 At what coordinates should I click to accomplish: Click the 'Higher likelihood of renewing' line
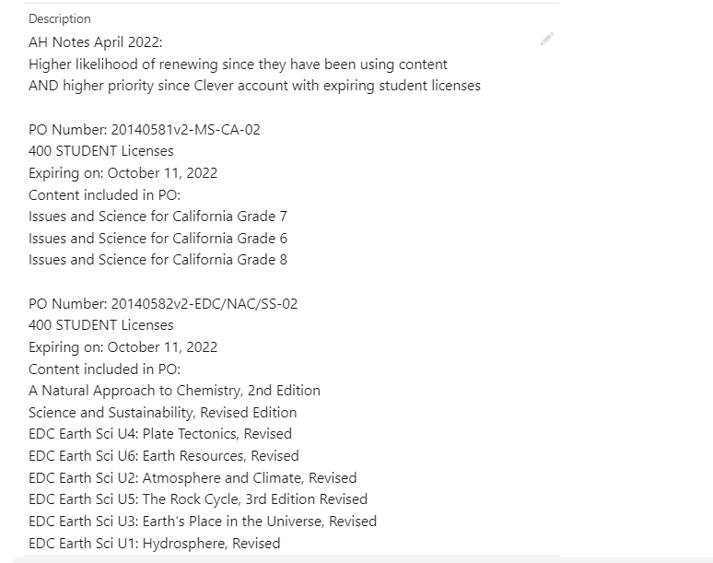238,65
